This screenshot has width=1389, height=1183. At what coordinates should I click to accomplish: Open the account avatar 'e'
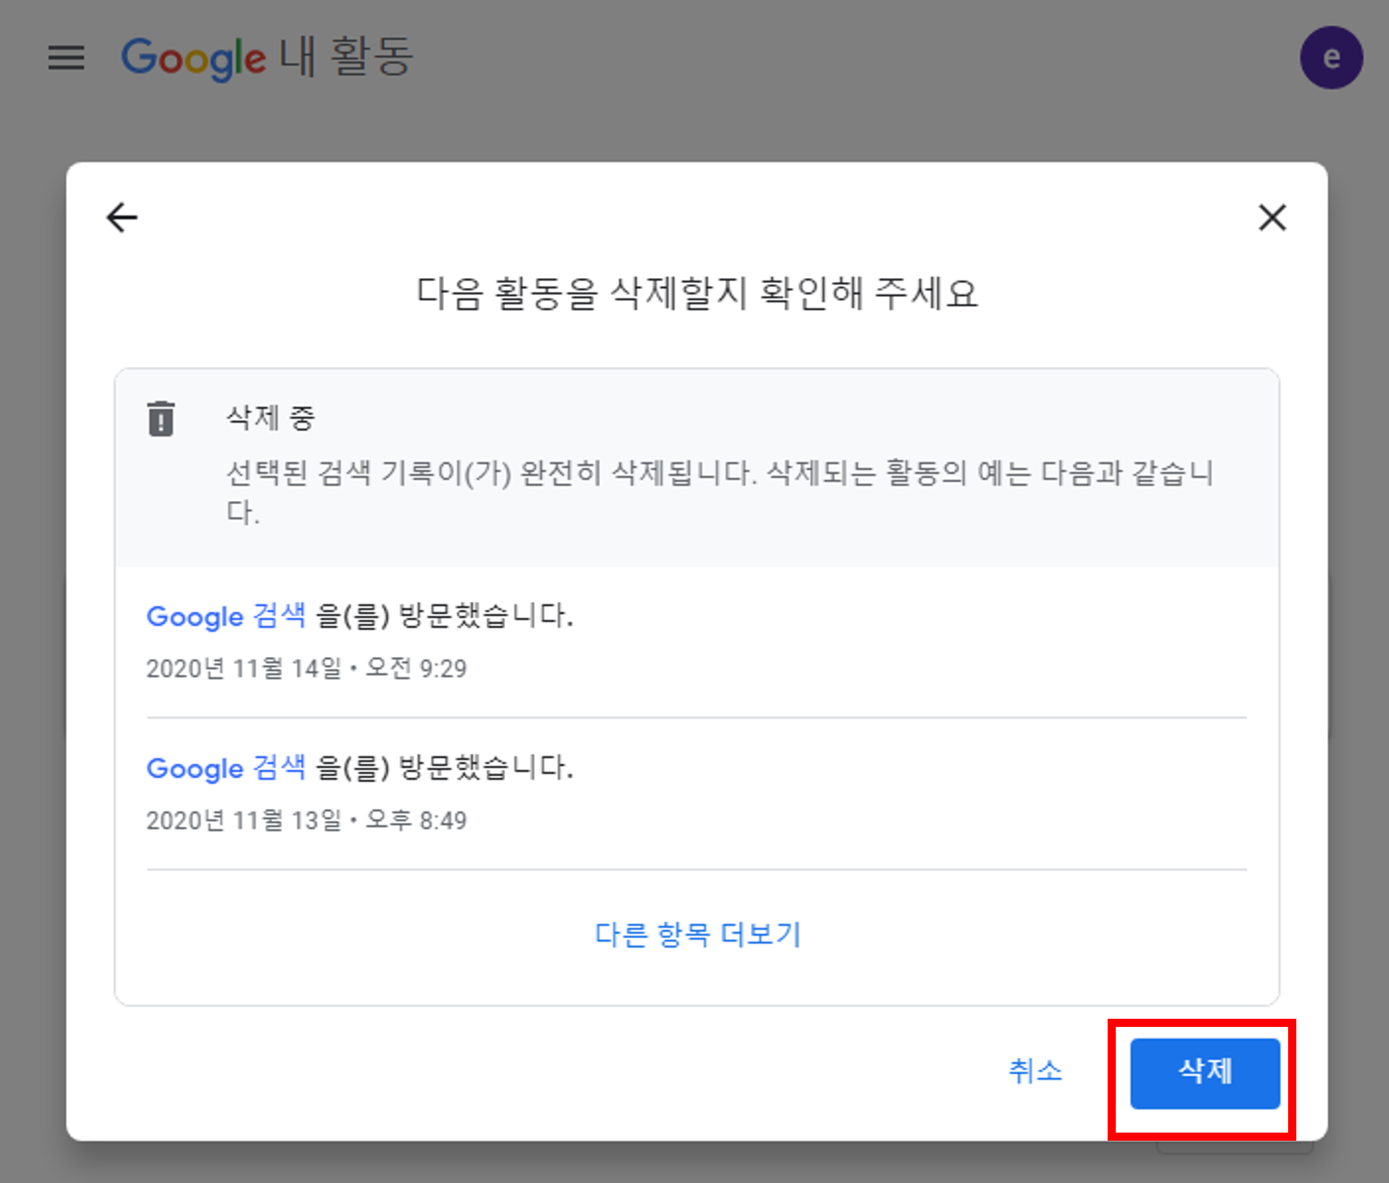click(1331, 58)
